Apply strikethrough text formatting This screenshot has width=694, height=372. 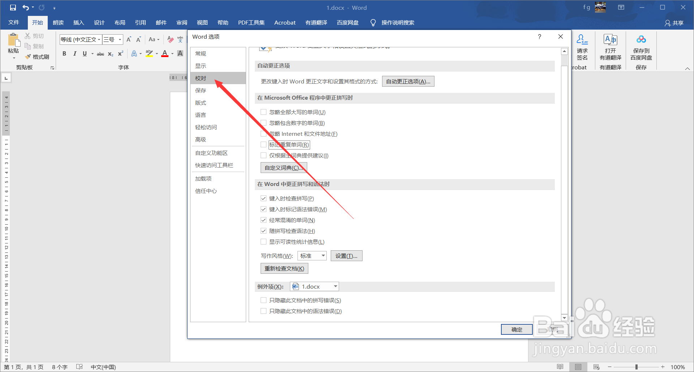point(100,54)
